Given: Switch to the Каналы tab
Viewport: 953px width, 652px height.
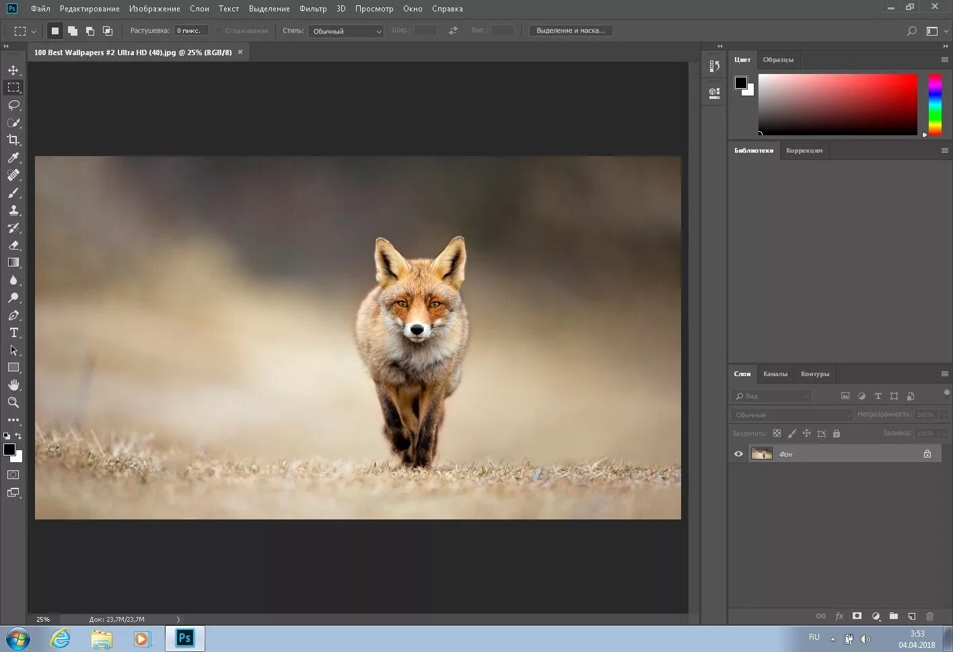Looking at the screenshot, I should [775, 374].
